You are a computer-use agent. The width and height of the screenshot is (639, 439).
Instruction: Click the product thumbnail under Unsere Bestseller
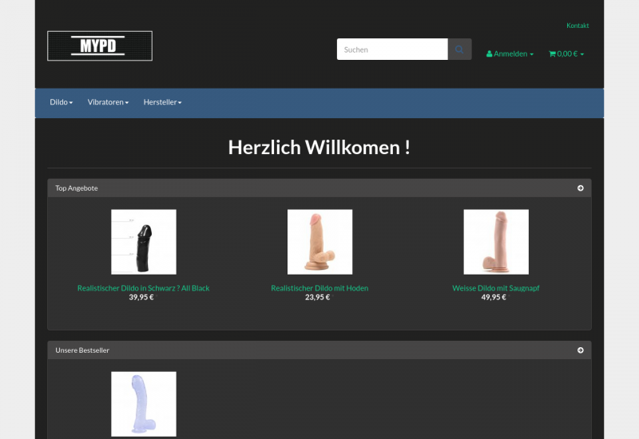[x=144, y=403]
